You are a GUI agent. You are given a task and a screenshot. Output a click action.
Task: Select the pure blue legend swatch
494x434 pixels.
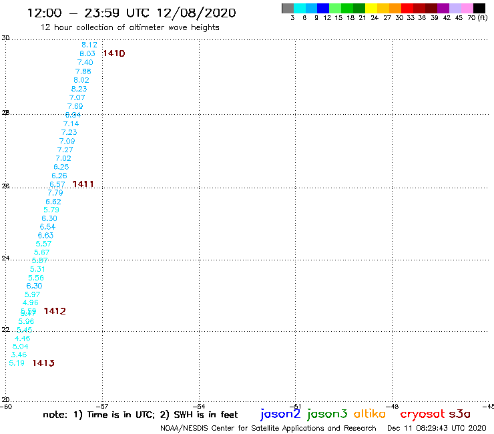point(323,8)
